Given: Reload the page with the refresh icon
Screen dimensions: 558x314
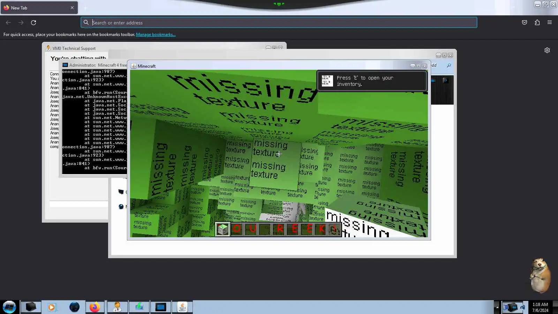Looking at the screenshot, I should click(x=33, y=23).
